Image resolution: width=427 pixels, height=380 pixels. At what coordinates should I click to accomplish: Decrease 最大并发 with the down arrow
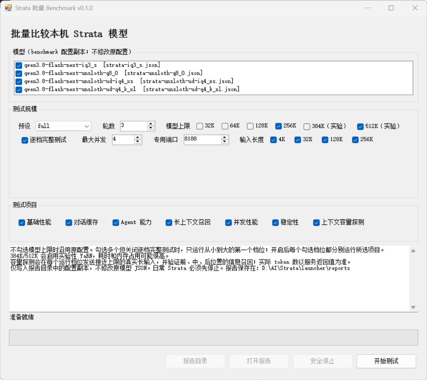[x=137, y=142]
